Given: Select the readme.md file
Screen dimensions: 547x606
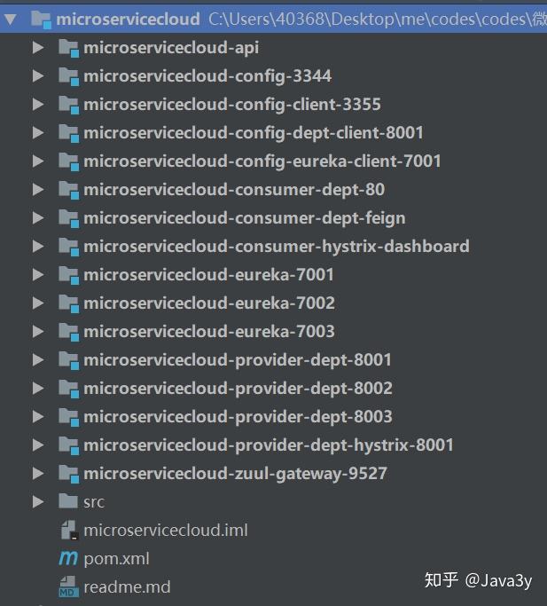Looking at the screenshot, I should coord(127,587).
